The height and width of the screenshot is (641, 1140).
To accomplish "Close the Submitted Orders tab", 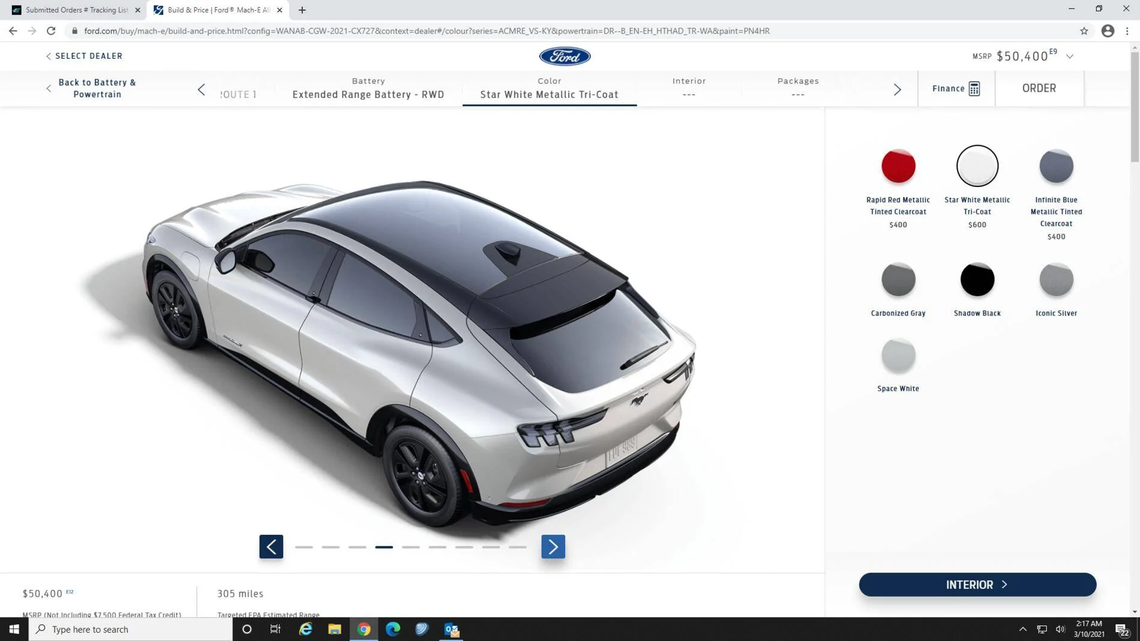I will [137, 10].
